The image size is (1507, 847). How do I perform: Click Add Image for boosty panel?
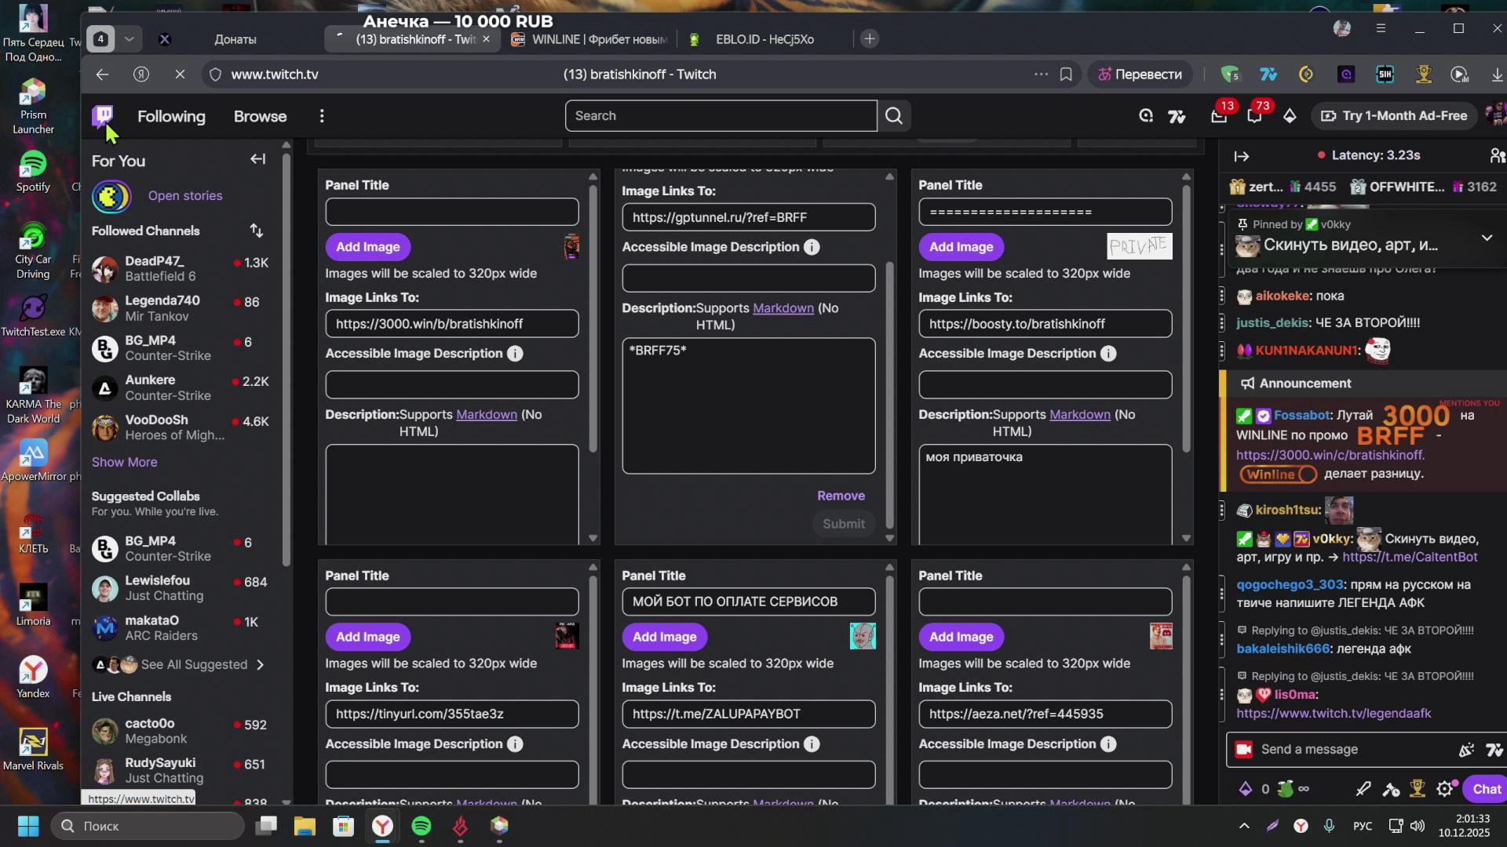click(x=961, y=247)
